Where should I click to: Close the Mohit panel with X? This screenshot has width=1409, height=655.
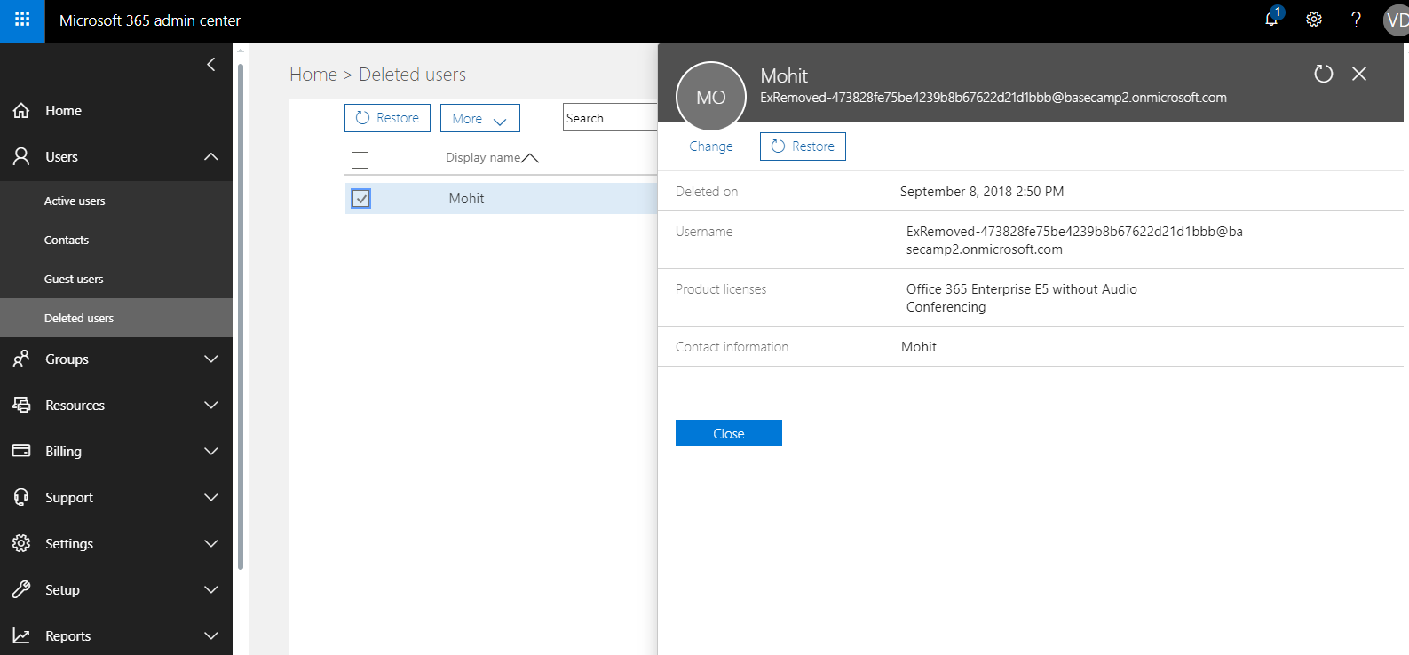coord(1359,74)
